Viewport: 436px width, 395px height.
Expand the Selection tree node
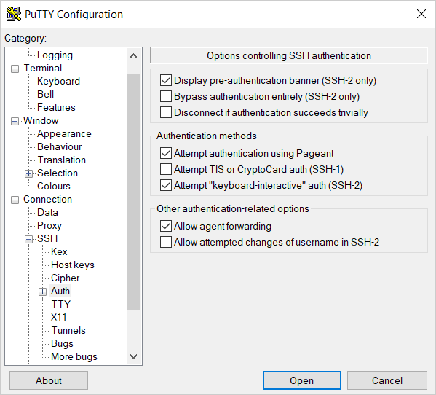click(x=28, y=173)
